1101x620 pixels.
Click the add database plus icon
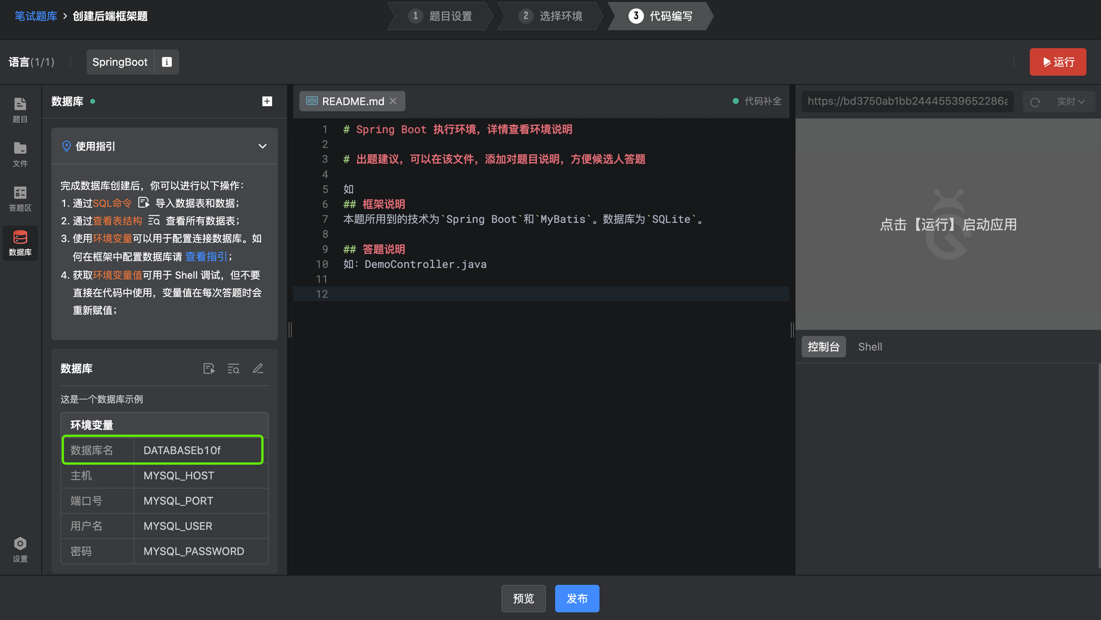267,101
